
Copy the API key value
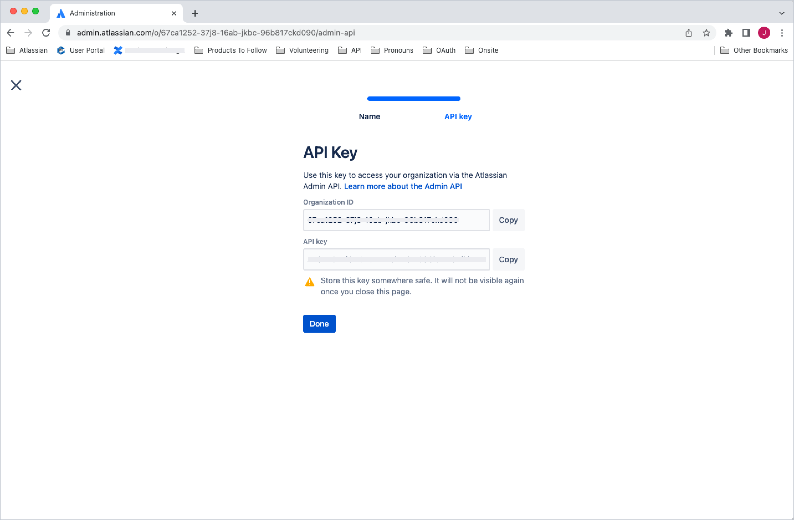tap(508, 259)
